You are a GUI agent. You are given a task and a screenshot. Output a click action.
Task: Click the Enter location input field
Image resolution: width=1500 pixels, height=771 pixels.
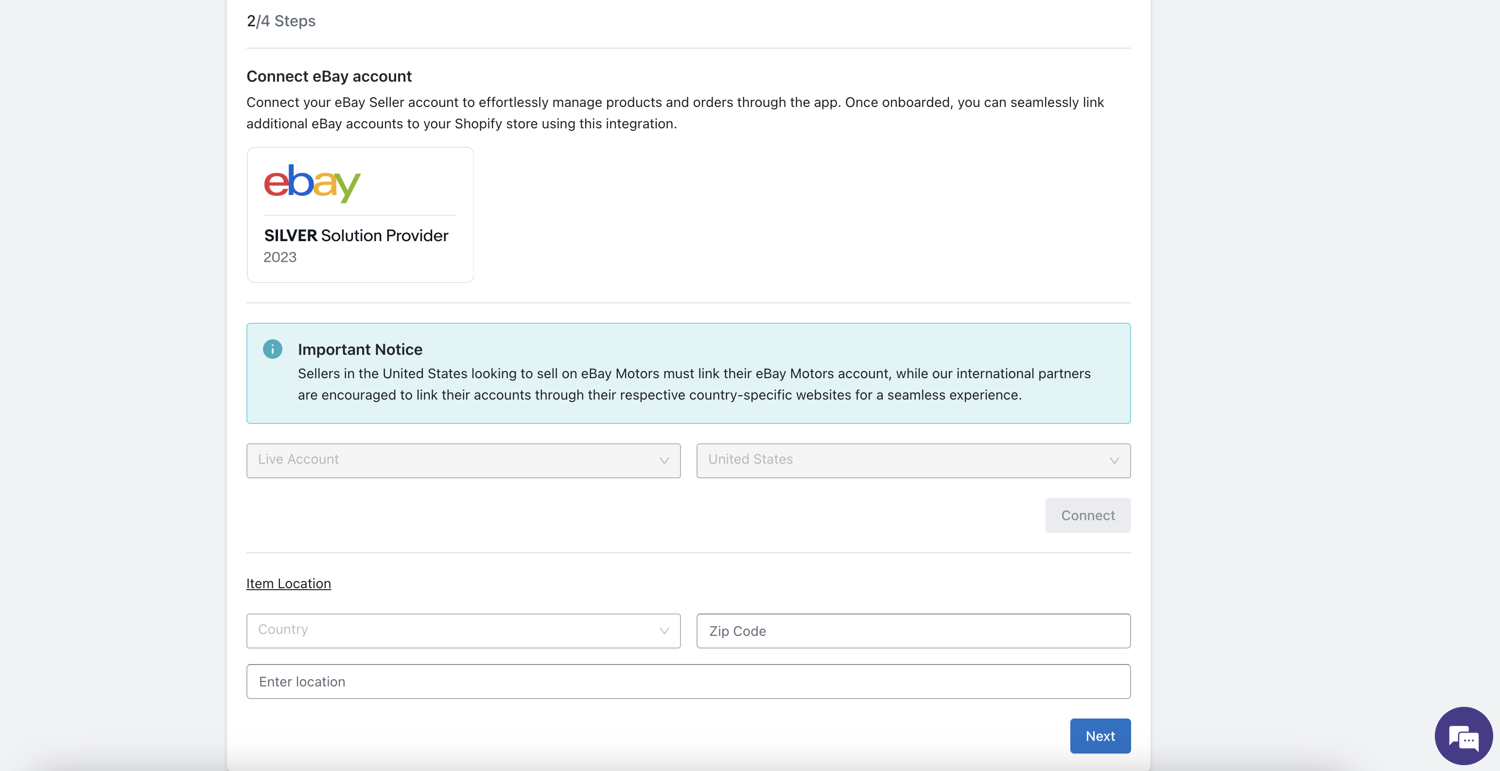click(688, 682)
